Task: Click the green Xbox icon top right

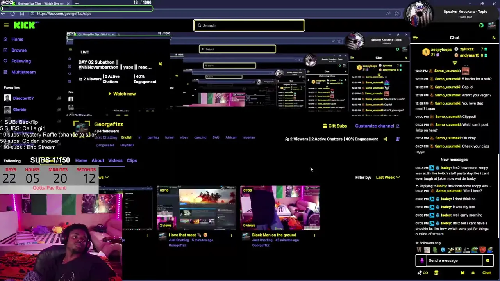Action: pyautogui.click(x=481, y=25)
